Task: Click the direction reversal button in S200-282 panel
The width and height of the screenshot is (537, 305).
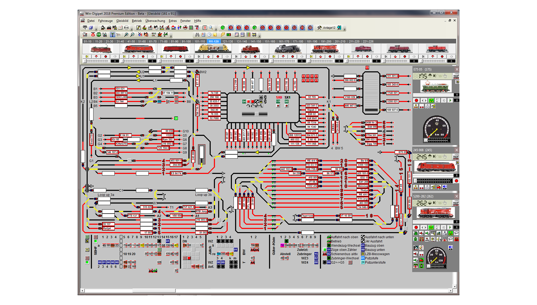Action: pos(424,227)
